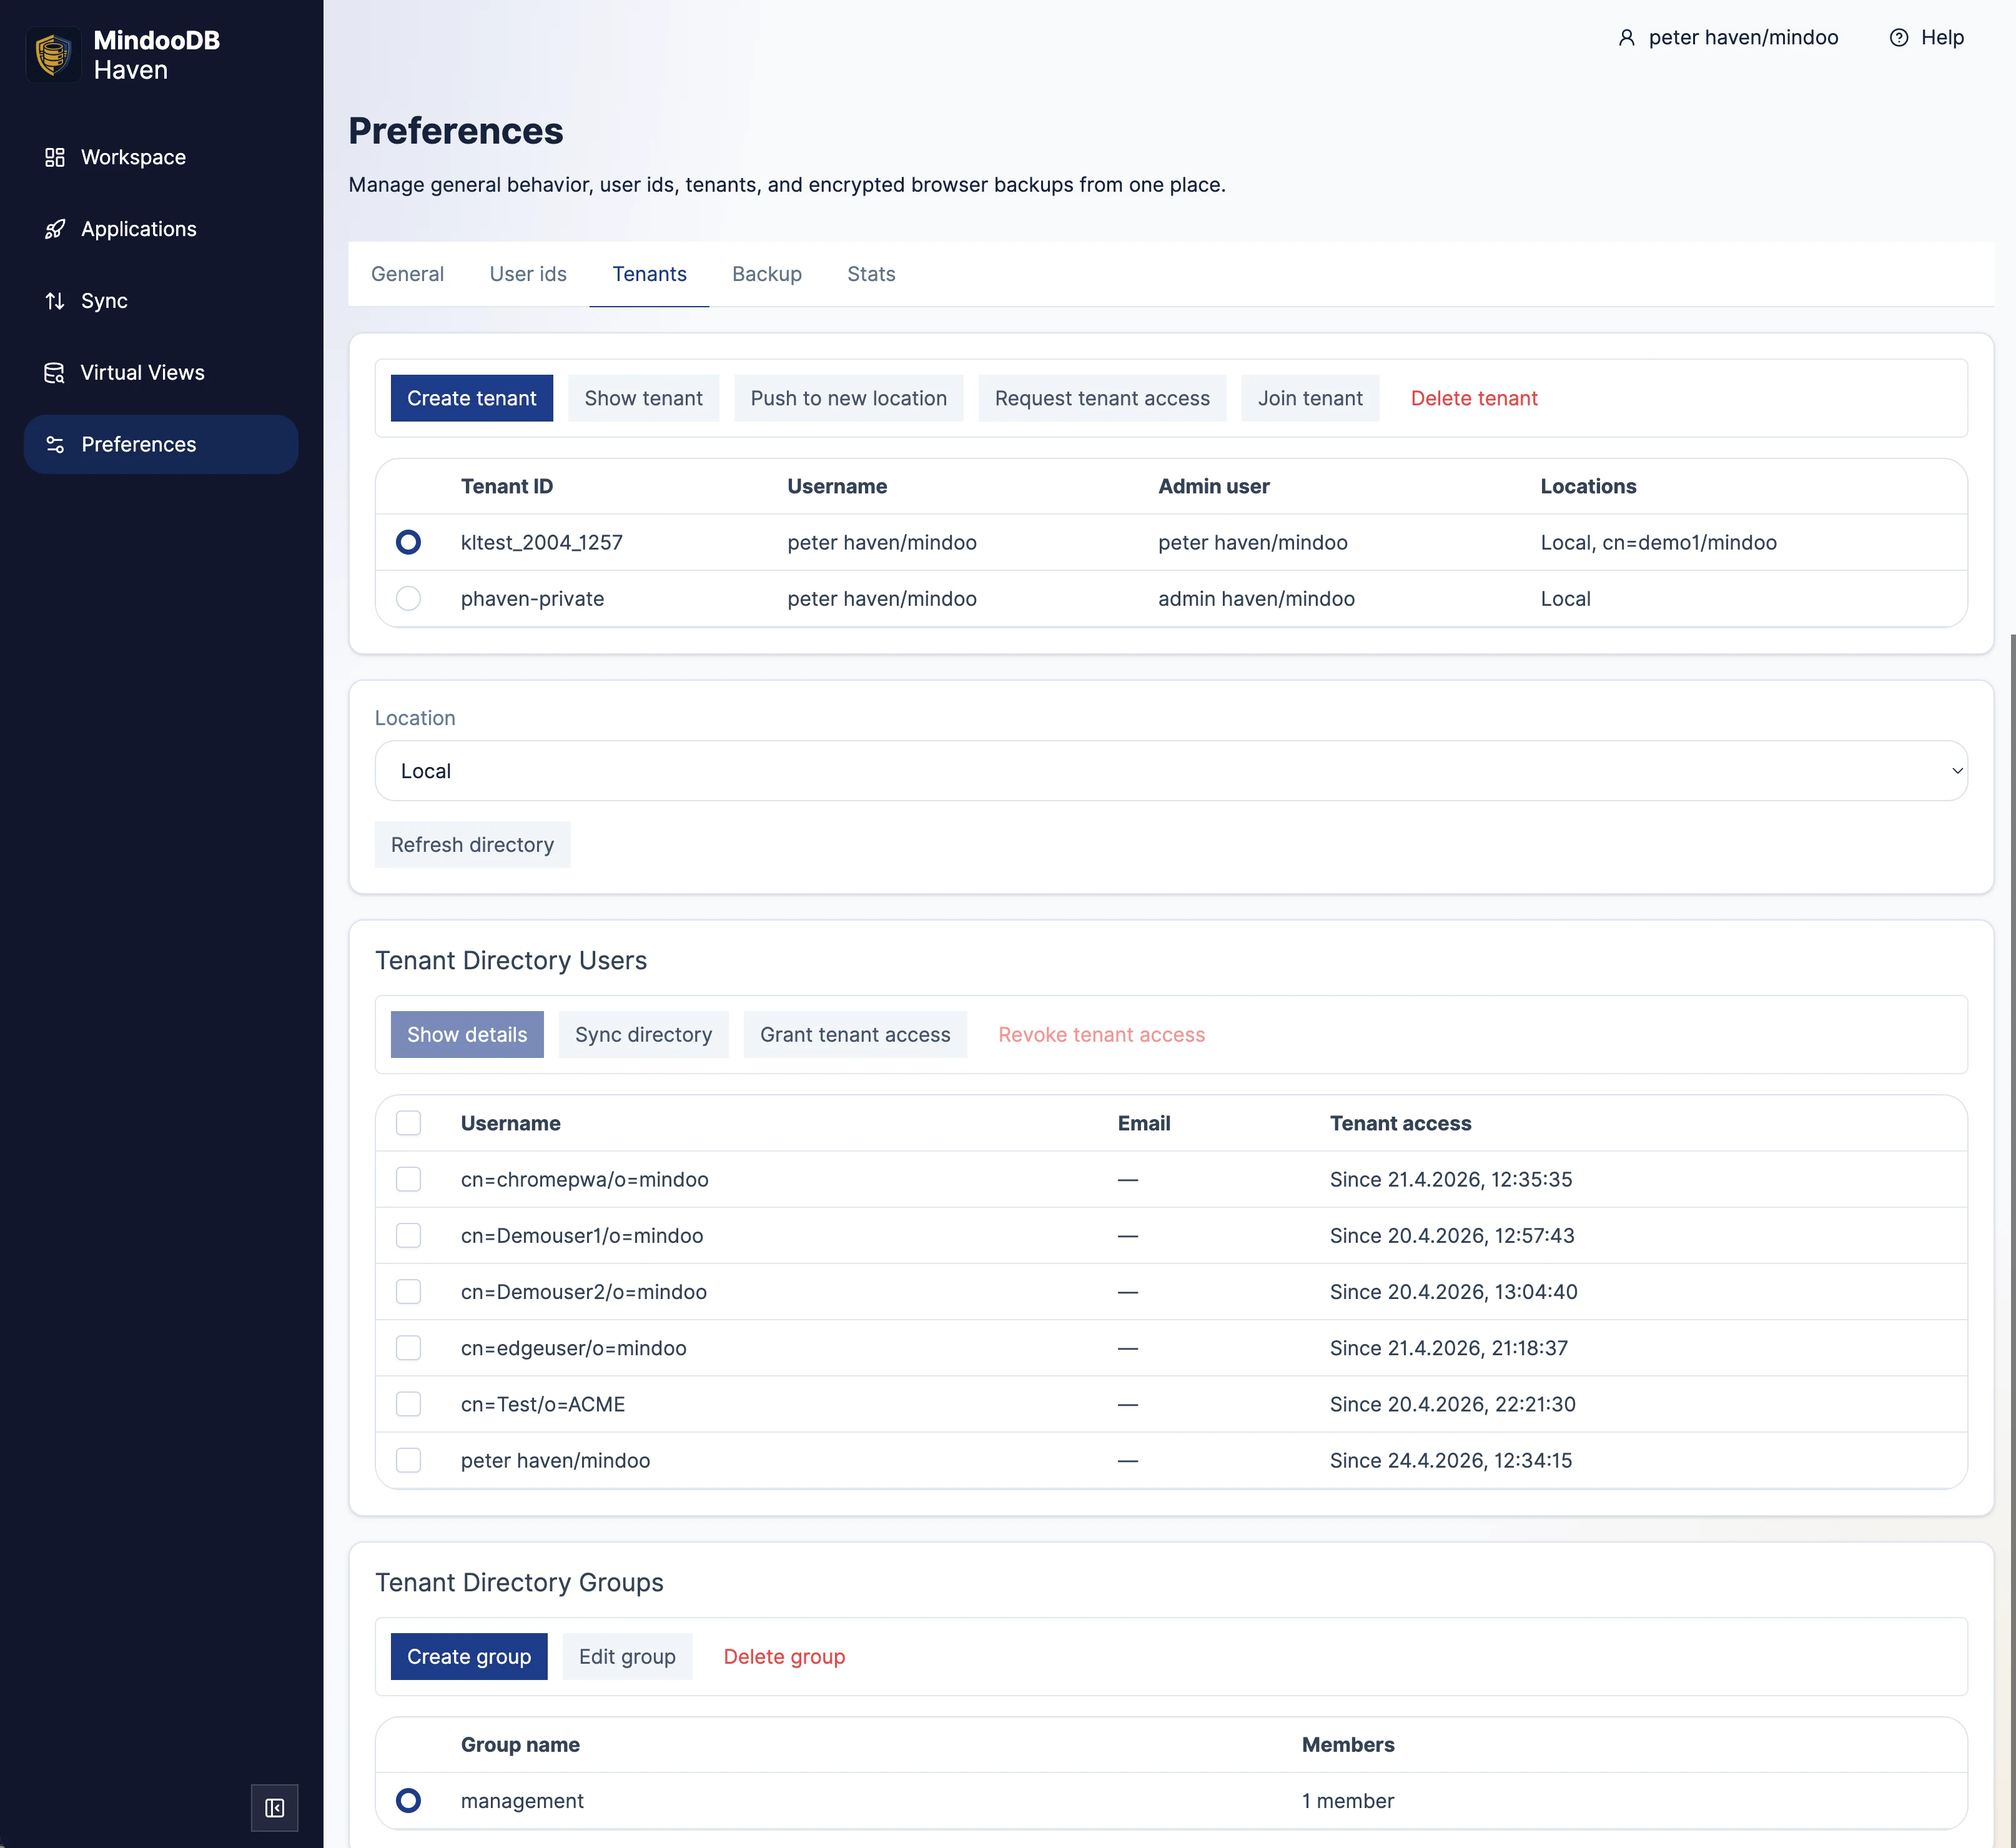Image resolution: width=2016 pixels, height=1848 pixels.
Task: Open Virtual Views in the sidebar
Action: pos(142,372)
